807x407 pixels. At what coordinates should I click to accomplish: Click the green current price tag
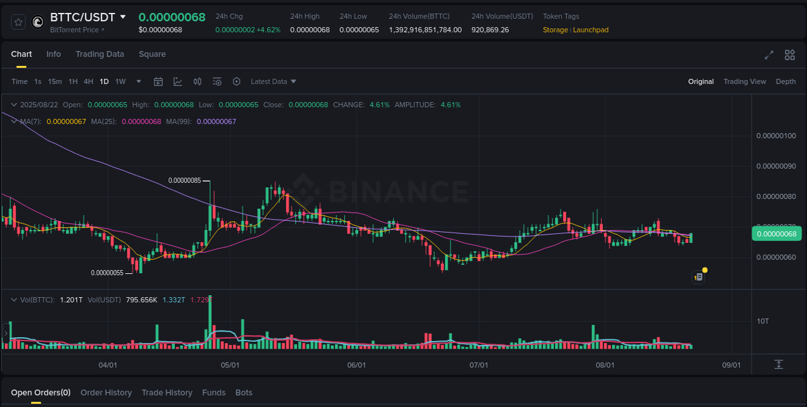pyautogui.click(x=777, y=233)
